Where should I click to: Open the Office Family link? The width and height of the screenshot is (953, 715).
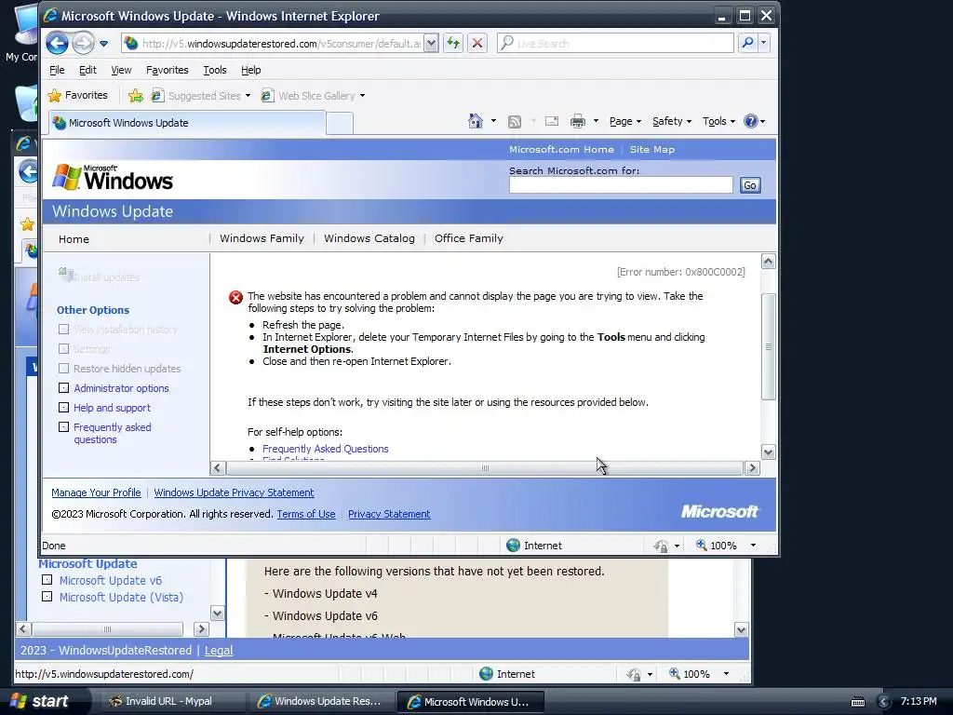469,238
